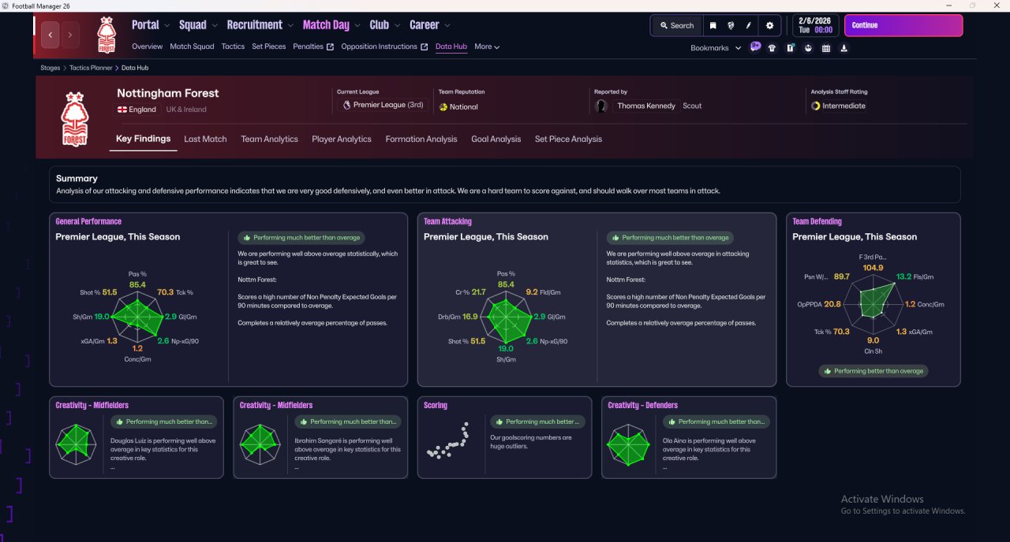Click the exclamation note icon in bookmarks bar
Viewport: 1010px width, 542px height.
[x=790, y=48]
